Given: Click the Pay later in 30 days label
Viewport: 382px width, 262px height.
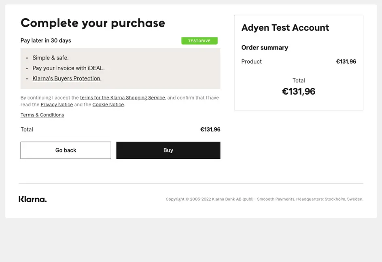Looking at the screenshot, I should [45, 40].
